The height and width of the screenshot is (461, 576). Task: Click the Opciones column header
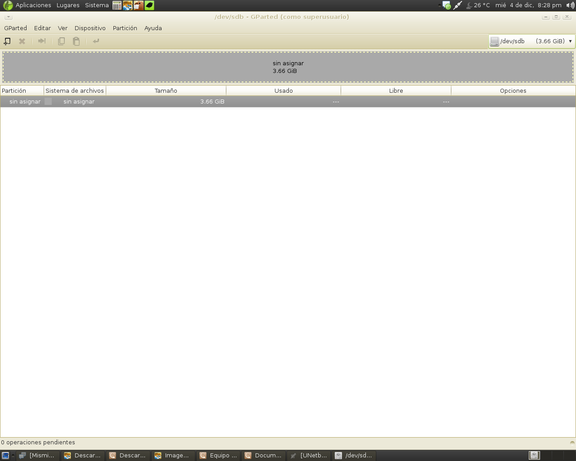coord(513,90)
